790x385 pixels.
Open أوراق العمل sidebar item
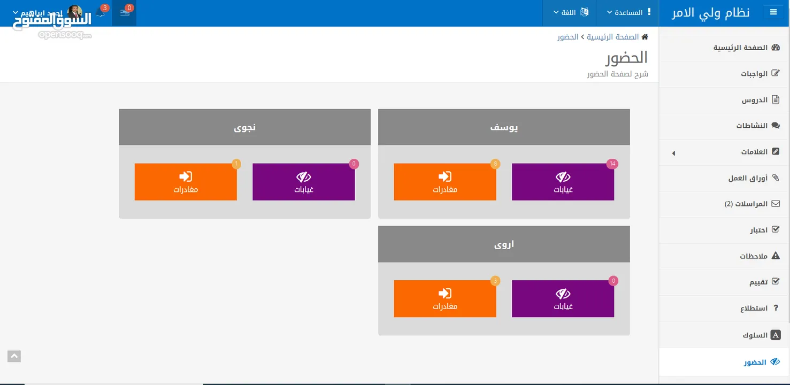(x=725, y=178)
